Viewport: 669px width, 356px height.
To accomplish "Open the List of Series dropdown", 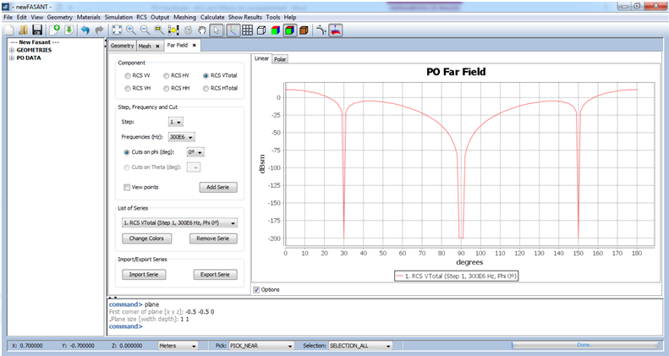I will pos(178,223).
